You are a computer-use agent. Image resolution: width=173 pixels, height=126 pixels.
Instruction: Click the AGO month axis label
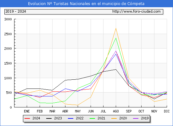pos(116,111)
